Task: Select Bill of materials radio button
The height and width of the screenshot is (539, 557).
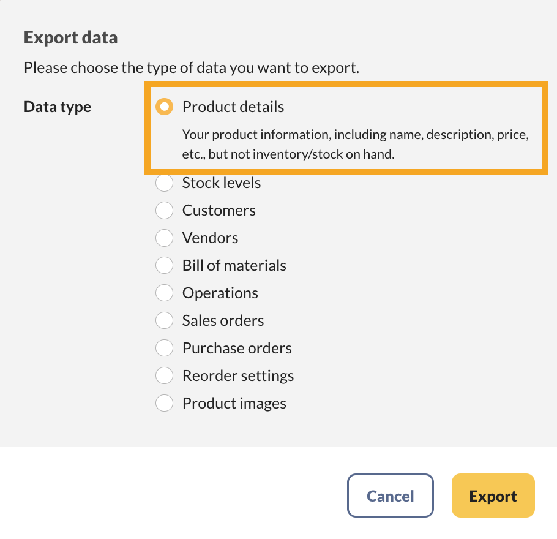Action: (x=164, y=266)
